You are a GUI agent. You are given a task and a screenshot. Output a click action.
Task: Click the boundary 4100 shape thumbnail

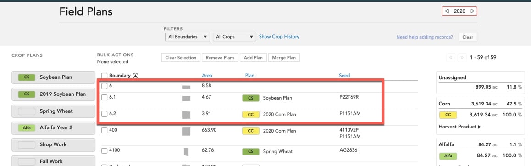[x=186, y=152]
